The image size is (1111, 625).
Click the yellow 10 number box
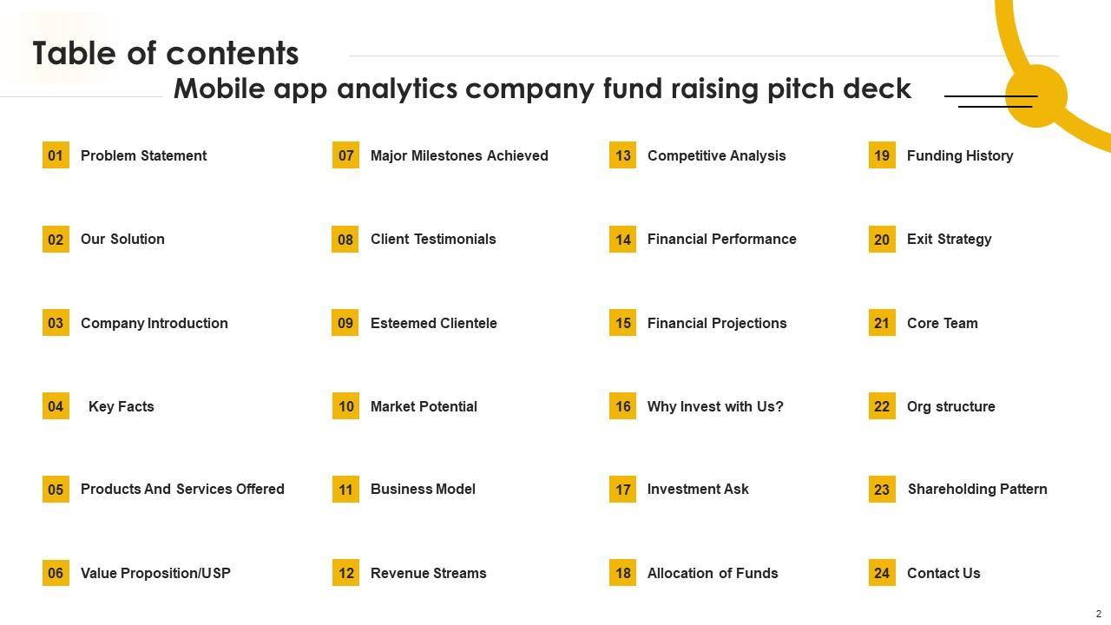(x=345, y=406)
